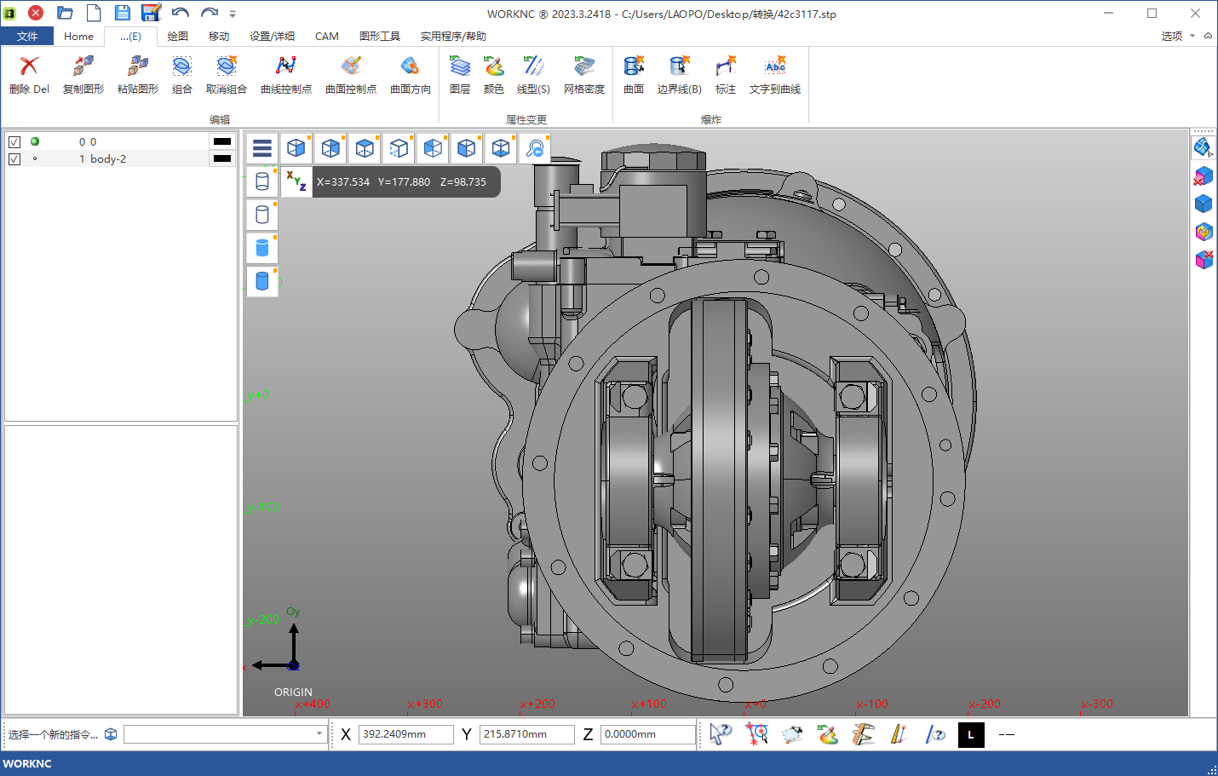The width and height of the screenshot is (1218, 776).
Task: Select the 复制图形 copy geometry tool
Action: click(83, 74)
